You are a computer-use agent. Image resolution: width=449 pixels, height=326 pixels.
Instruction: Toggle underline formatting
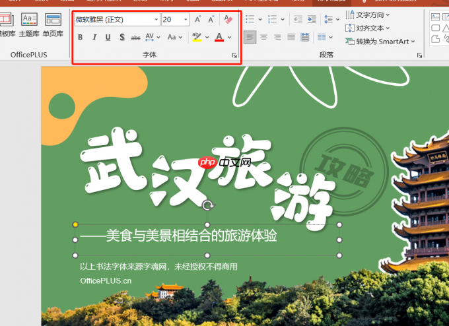coord(108,37)
